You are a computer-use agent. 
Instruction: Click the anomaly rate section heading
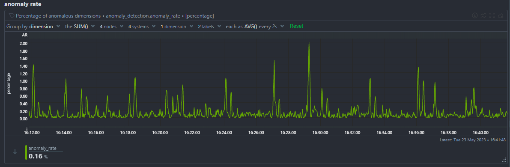point(22,4)
